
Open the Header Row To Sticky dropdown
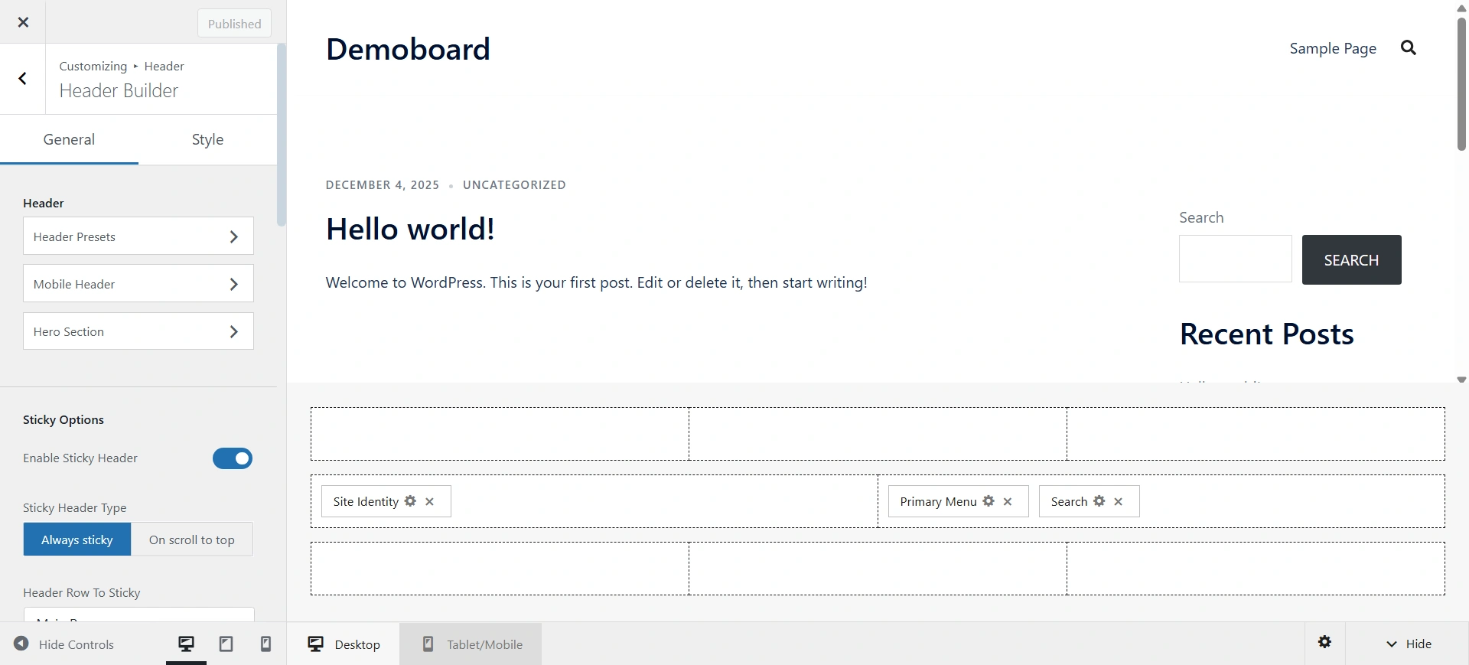click(x=138, y=614)
